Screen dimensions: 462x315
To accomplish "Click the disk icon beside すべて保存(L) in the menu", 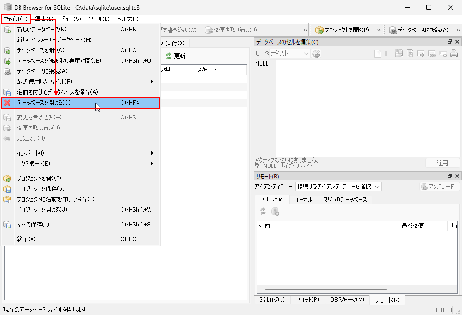I will 7,225.
